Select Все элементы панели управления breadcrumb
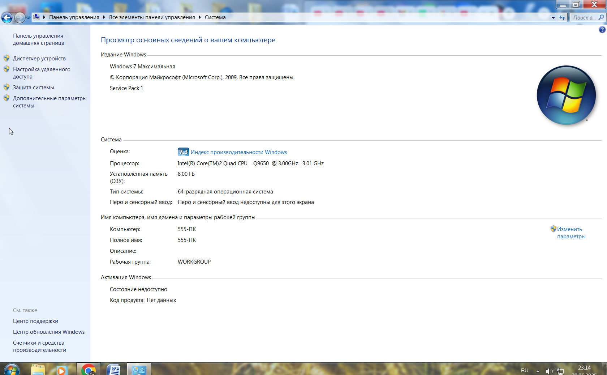The height and width of the screenshot is (375, 607). point(152,17)
